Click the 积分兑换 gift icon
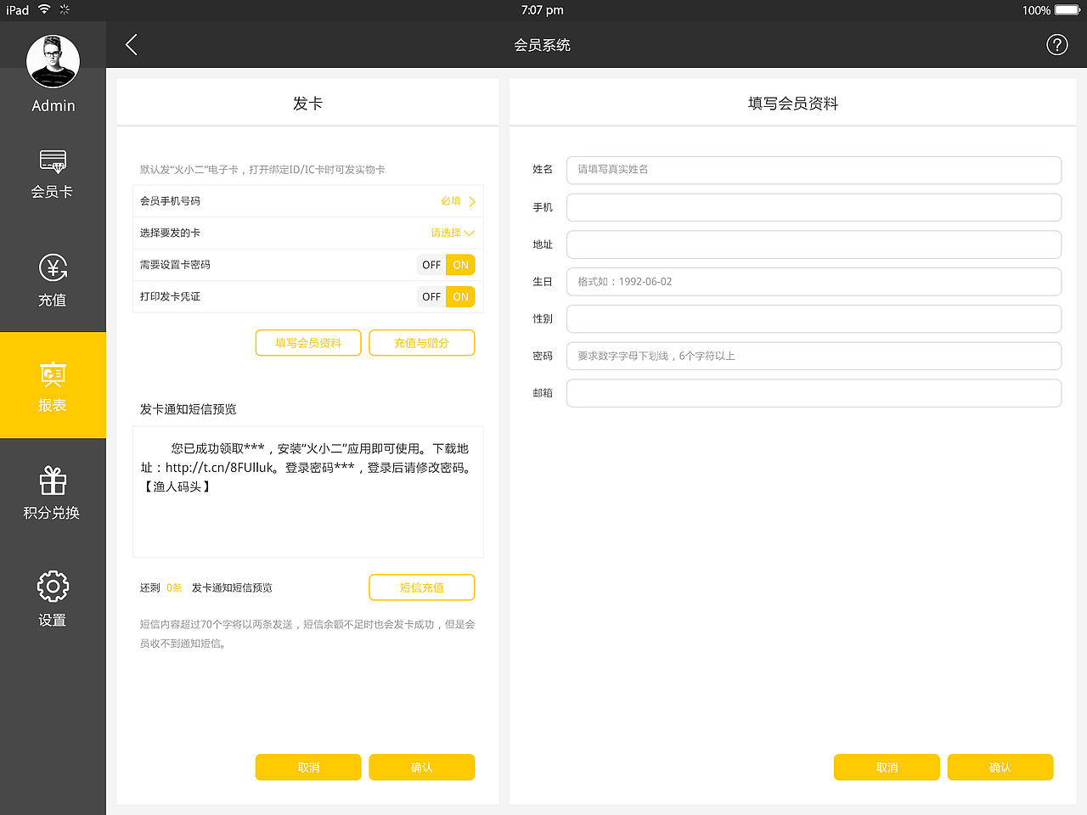This screenshot has height=815, width=1087. click(53, 494)
